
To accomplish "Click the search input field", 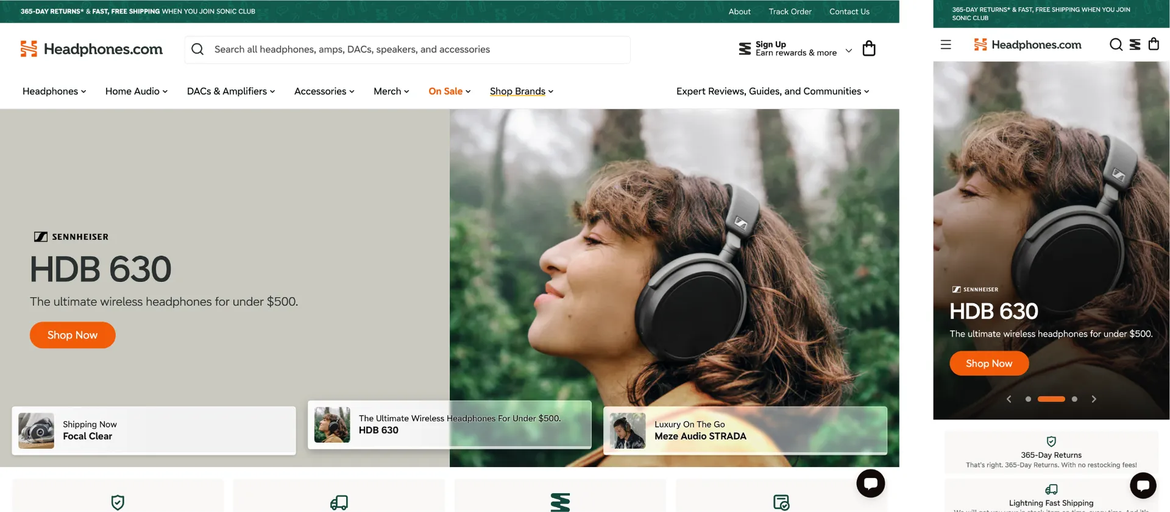I will [407, 49].
